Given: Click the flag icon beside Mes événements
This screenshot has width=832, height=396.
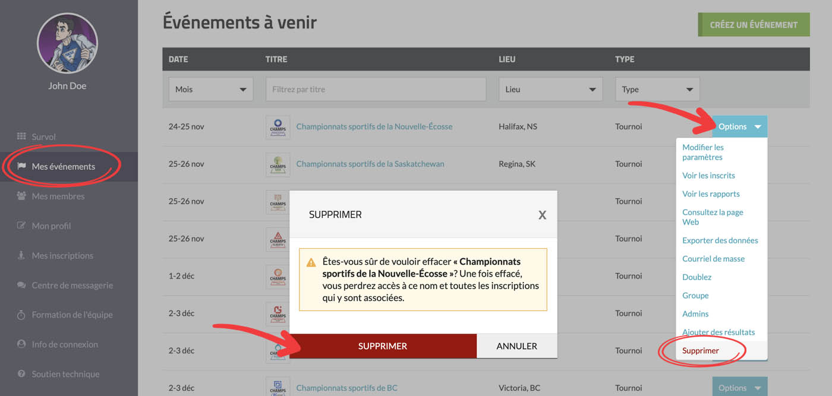Looking at the screenshot, I should coord(21,166).
